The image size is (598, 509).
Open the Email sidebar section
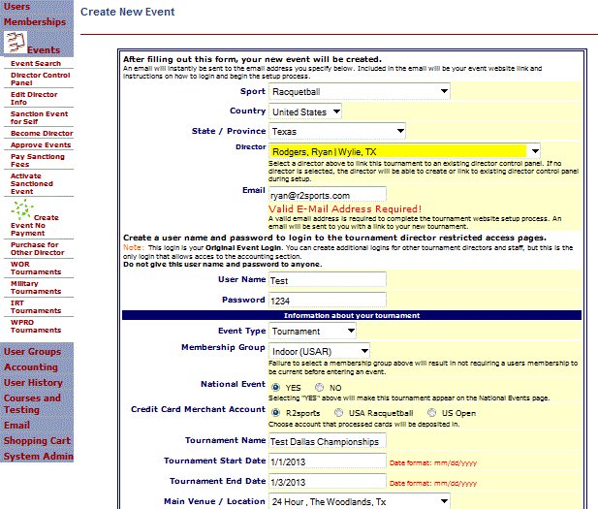click(16, 425)
